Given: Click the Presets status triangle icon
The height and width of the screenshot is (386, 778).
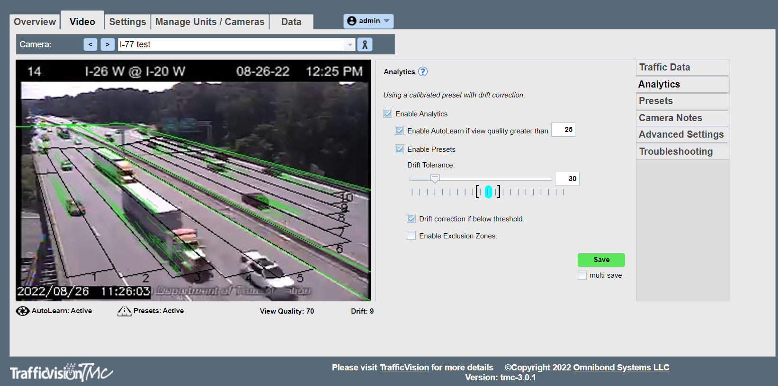Looking at the screenshot, I should (124, 311).
